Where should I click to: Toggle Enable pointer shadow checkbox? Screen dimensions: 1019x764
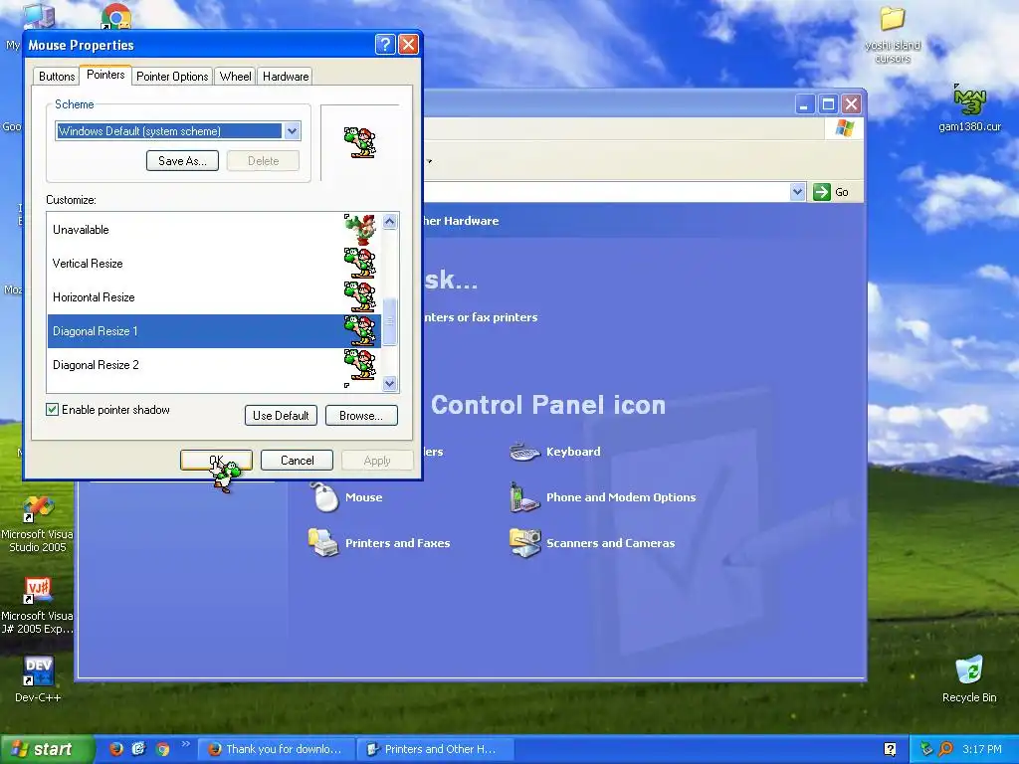52,409
